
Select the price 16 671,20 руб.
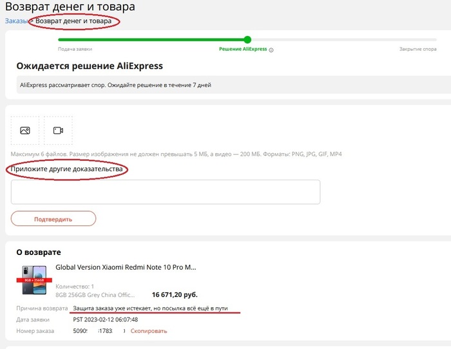coord(175,295)
